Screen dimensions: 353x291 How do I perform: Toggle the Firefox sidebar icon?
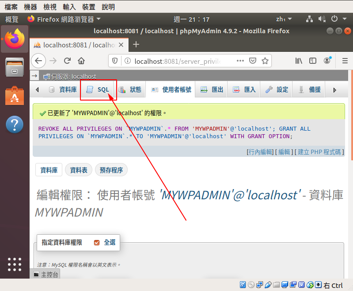313,61
